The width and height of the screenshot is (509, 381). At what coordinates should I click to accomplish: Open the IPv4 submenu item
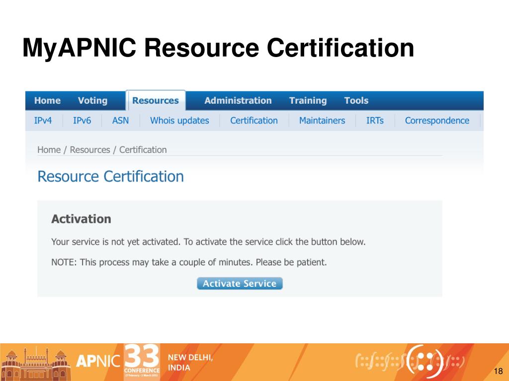(43, 121)
